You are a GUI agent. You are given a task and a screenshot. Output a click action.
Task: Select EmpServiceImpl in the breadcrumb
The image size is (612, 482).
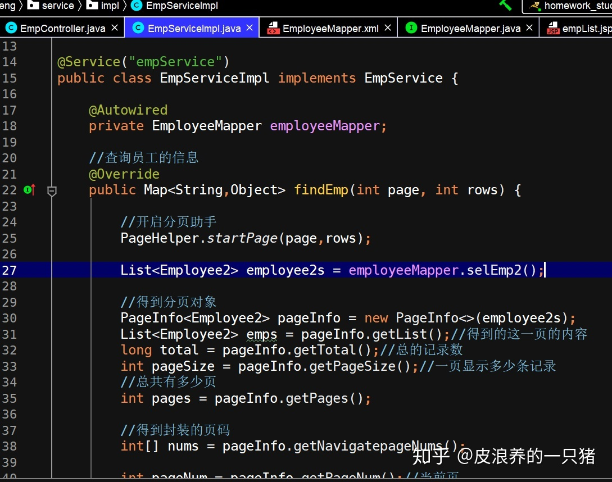point(182,6)
